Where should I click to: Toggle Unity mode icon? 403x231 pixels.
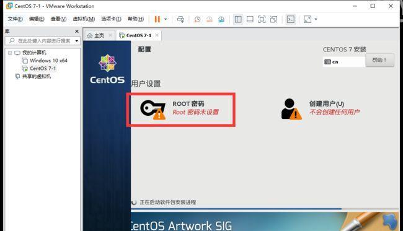pos(273,19)
